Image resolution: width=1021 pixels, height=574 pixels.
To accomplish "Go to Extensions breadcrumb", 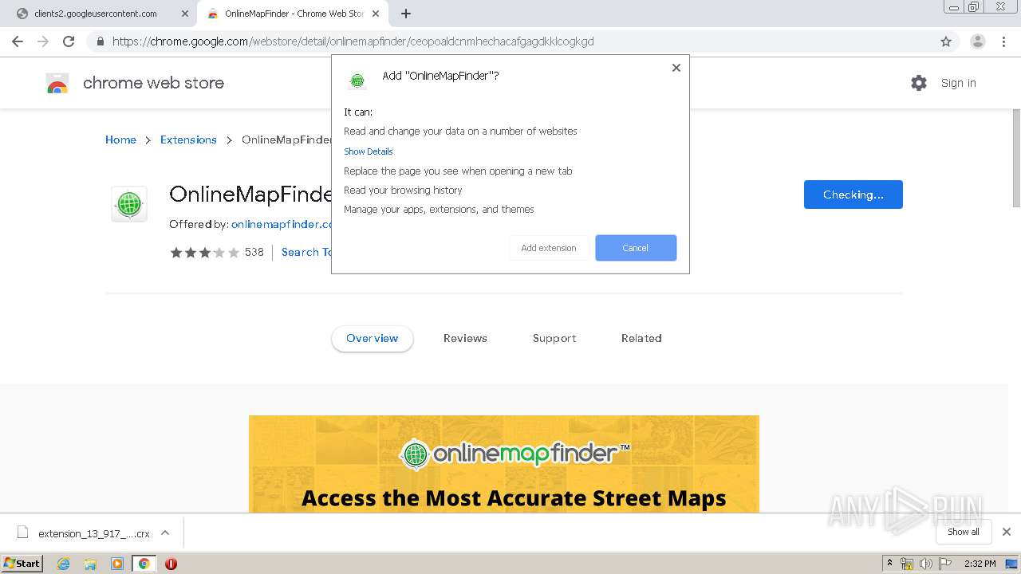I will pos(188,140).
